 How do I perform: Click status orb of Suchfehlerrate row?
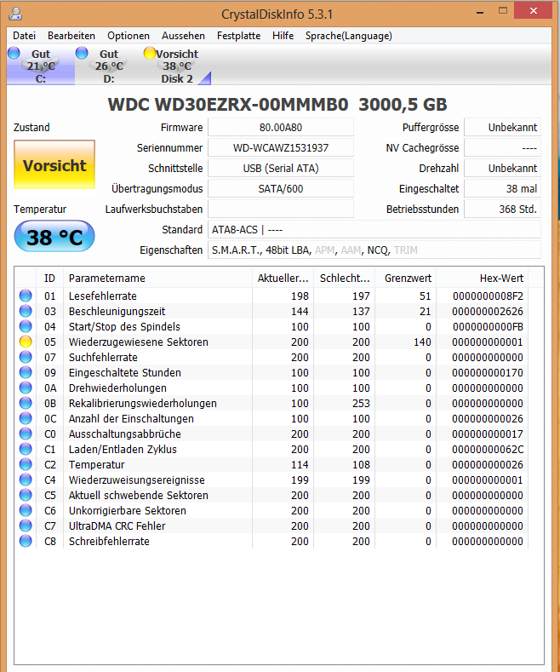26,357
